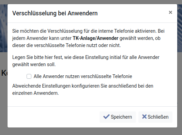Dismiss the dialog via the Schließen button
182x135 pixels.
[x=155, y=117]
